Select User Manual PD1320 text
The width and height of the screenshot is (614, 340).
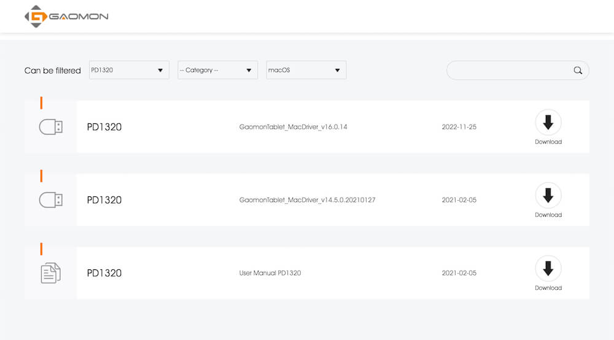point(270,273)
